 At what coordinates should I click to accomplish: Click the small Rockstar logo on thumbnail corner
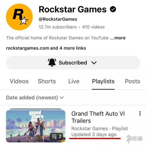[x=63, y=140]
